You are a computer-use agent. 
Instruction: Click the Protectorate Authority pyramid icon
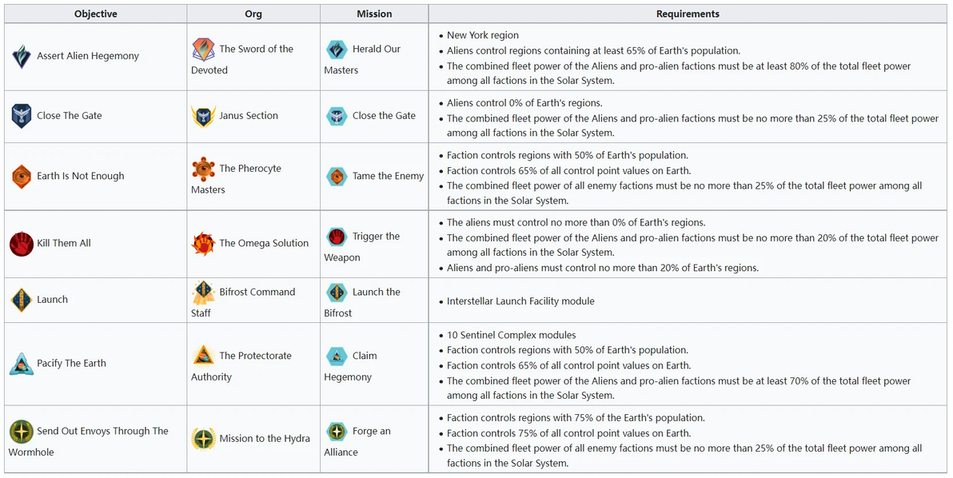203,356
